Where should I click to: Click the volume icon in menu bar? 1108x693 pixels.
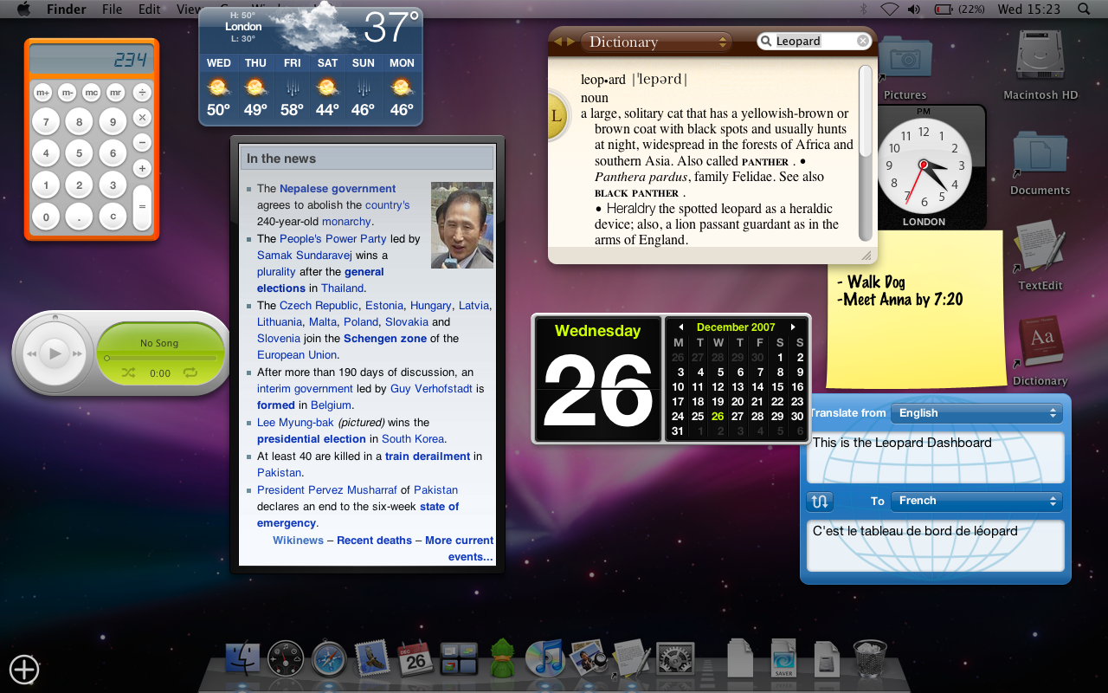(x=914, y=9)
